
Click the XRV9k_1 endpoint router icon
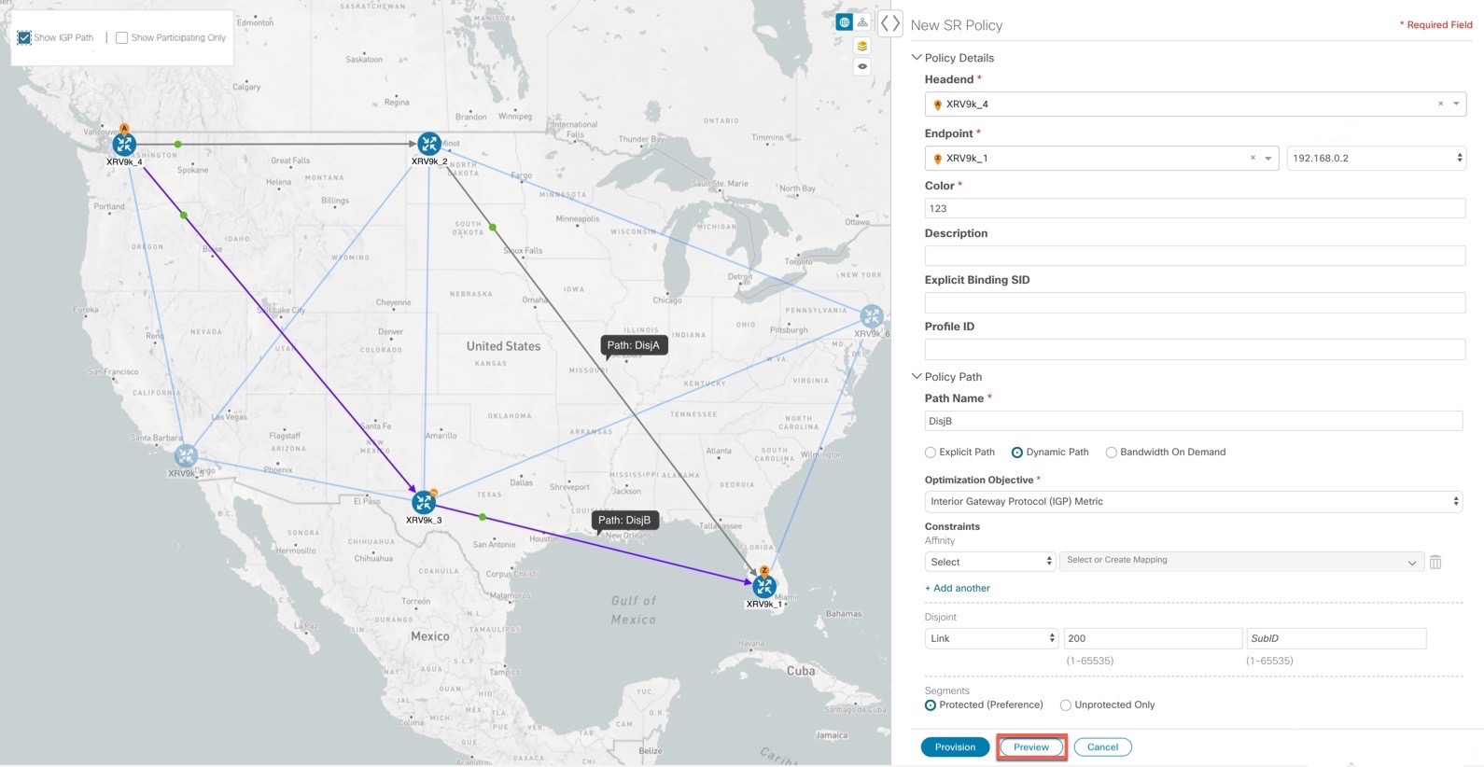pos(764,586)
